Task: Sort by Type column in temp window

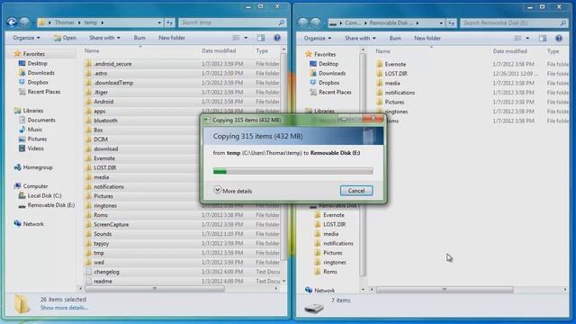Action: [x=262, y=50]
